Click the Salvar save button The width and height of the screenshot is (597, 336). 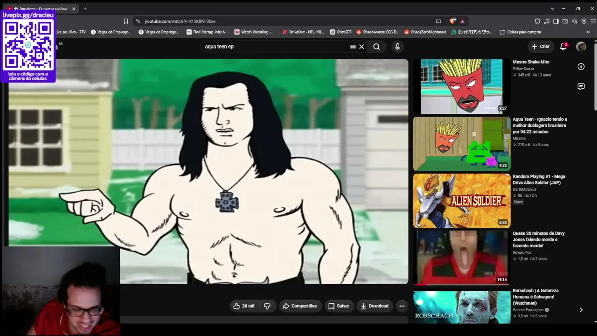[x=339, y=306]
